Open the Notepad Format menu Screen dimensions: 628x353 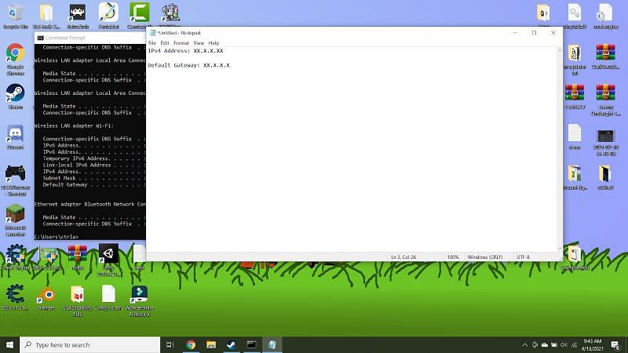pyautogui.click(x=181, y=43)
